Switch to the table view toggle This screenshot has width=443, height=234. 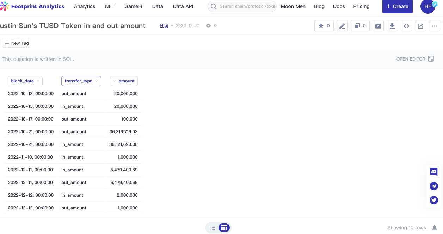click(x=224, y=228)
